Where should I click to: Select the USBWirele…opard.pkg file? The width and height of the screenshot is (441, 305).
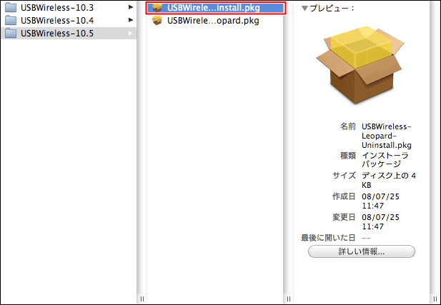tap(213, 21)
